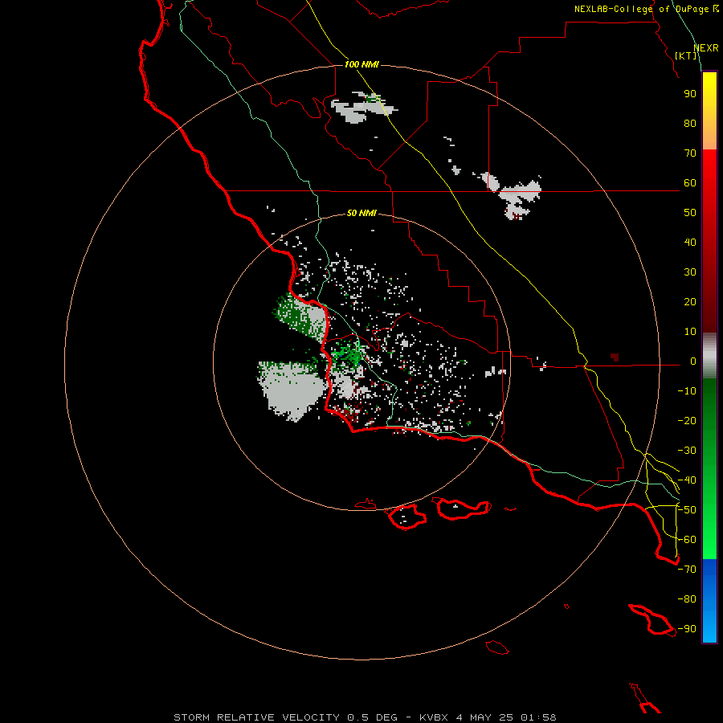Select the -70 value on the velocity scale
This screenshot has width=723, height=723.
[x=687, y=570]
